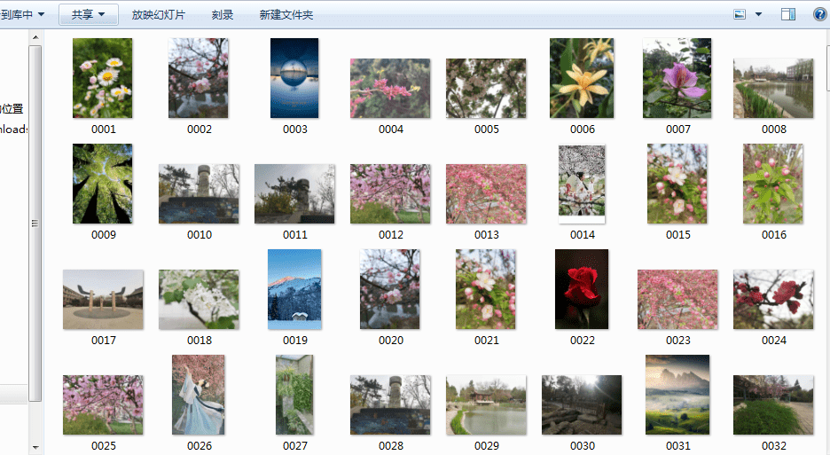This screenshot has height=455, width=830.
Task: Toggle the preview pane icon
Action: pos(788,14)
